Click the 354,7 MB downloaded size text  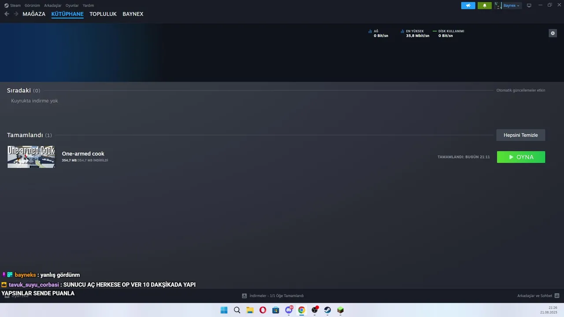[x=85, y=160]
